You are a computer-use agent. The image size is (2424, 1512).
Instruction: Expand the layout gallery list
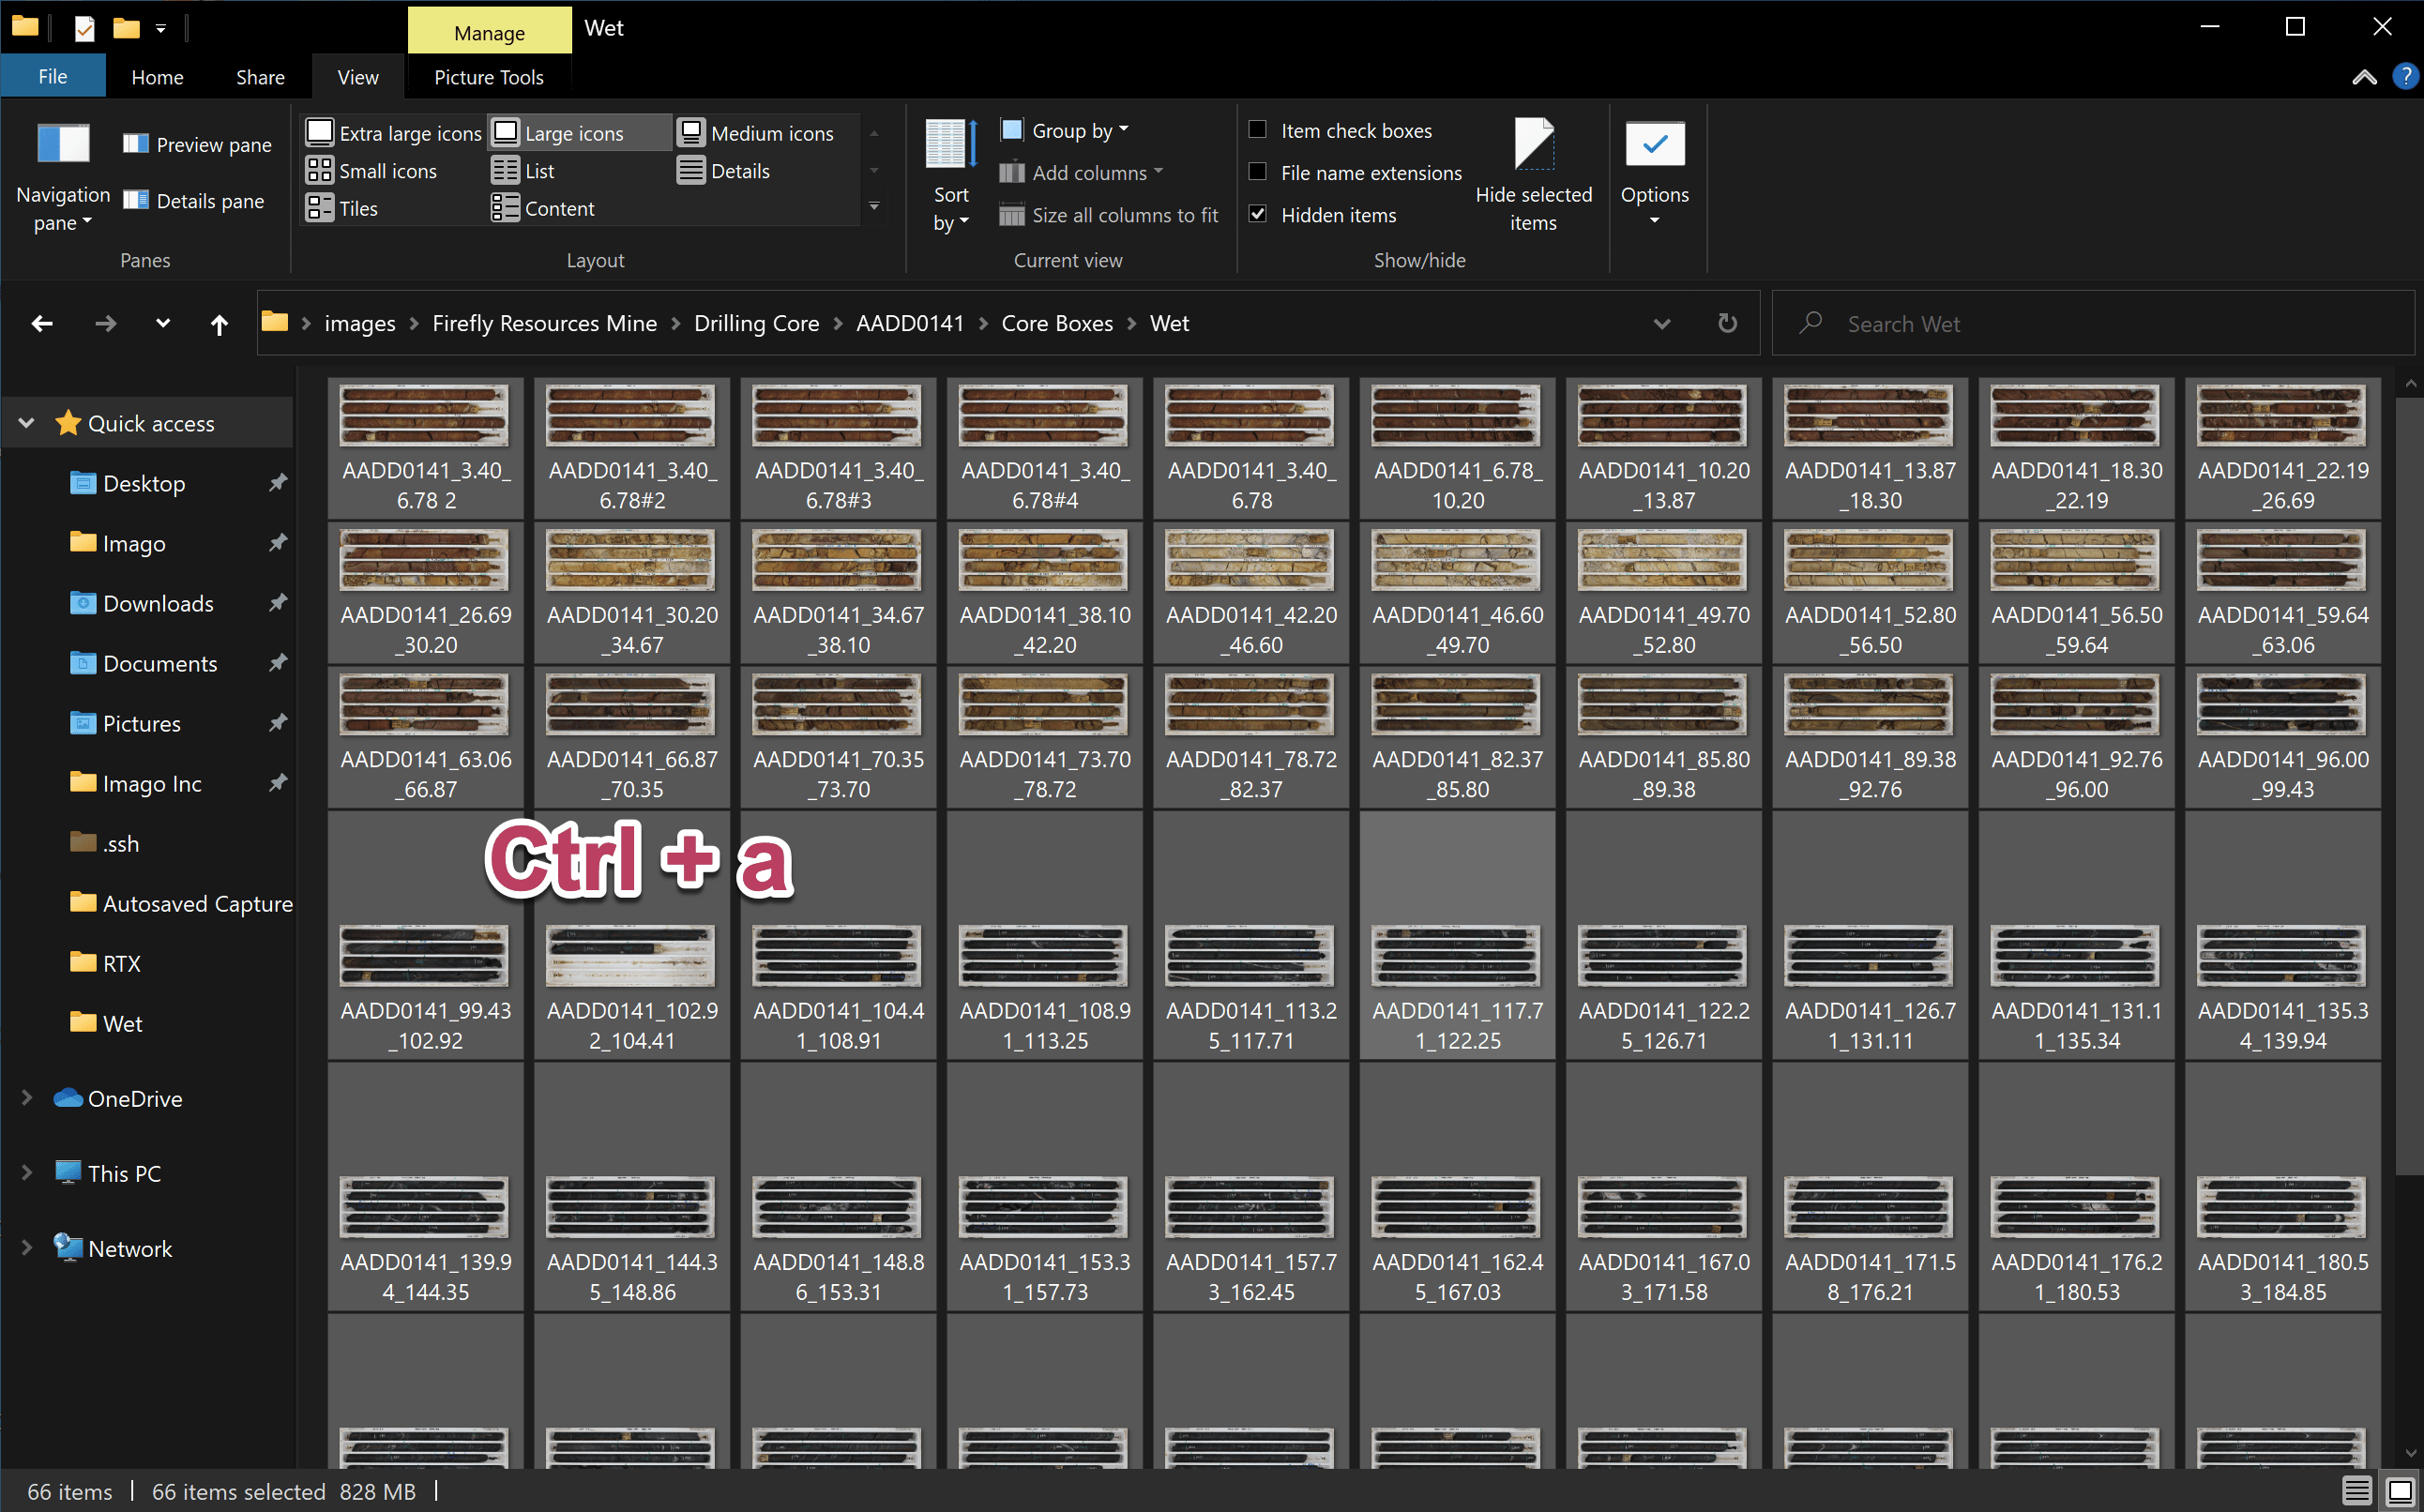[874, 207]
